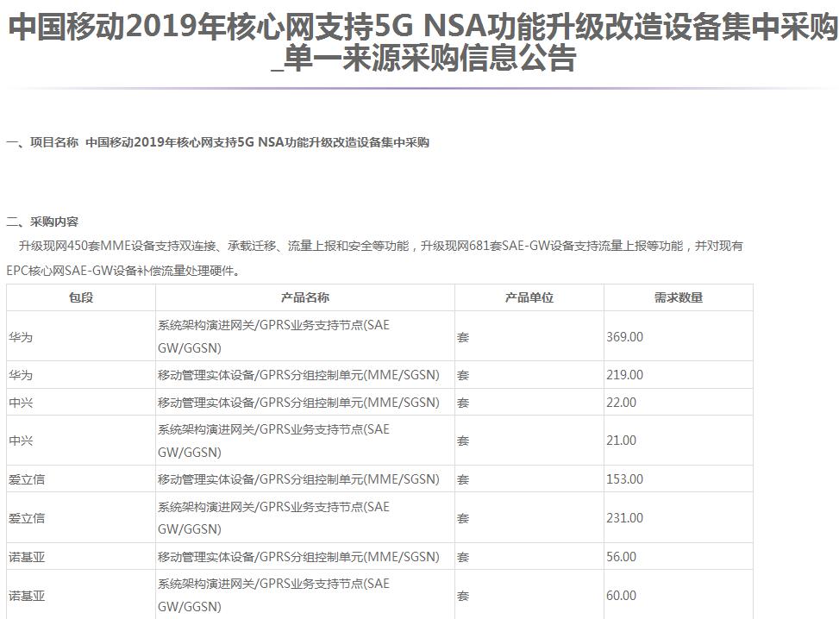The height and width of the screenshot is (619, 839).
Task: Click the unit '套' in the 219.00 row
Action: 463,375
